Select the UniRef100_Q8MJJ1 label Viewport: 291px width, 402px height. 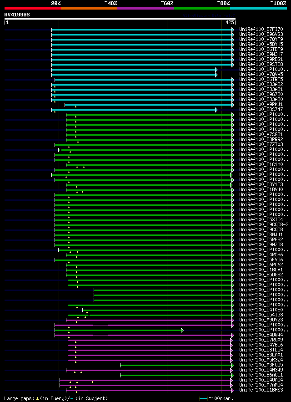(x=261, y=234)
